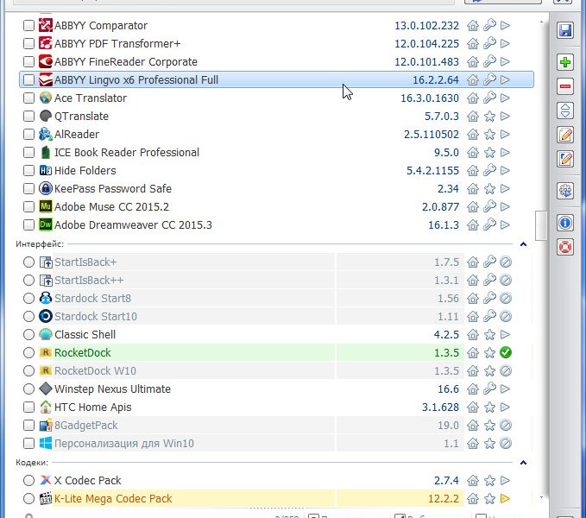Viewport: 586px width, 518px height.
Task: Click star icon for KeePass Password Safe
Action: click(x=489, y=189)
